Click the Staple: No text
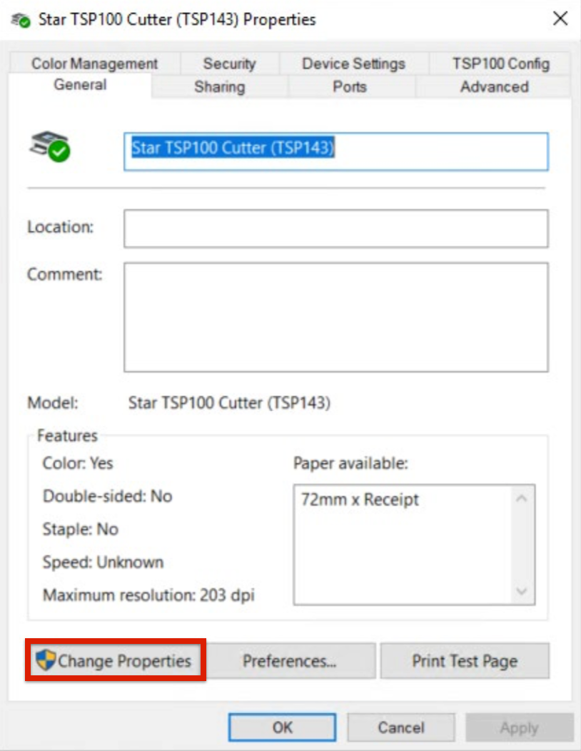Viewport: 581px width, 751px height. coord(80,529)
